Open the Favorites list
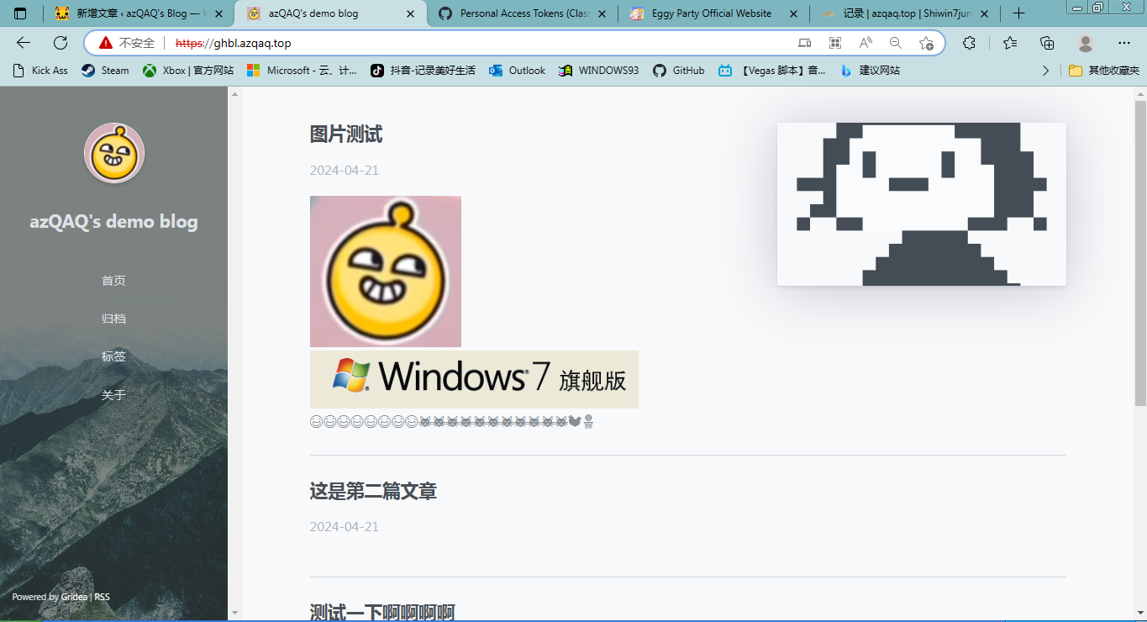This screenshot has height=622, width=1147. click(x=1010, y=43)
